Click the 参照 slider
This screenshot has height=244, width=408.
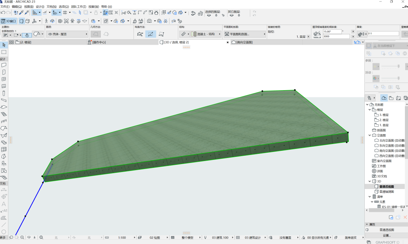390,67
